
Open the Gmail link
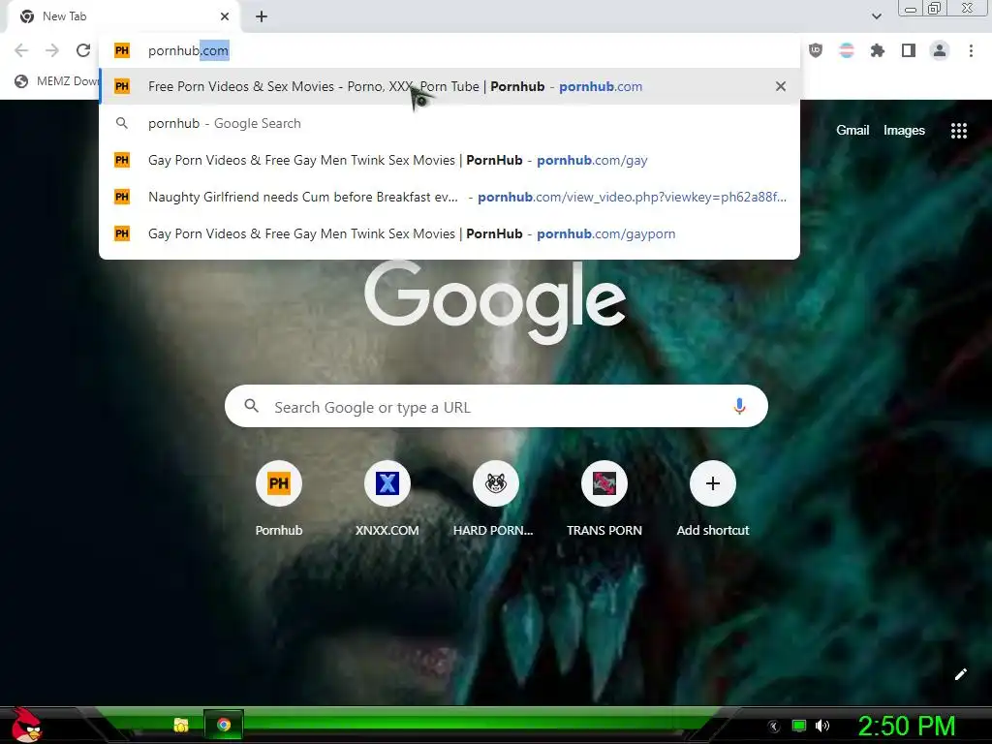point(852,131)
